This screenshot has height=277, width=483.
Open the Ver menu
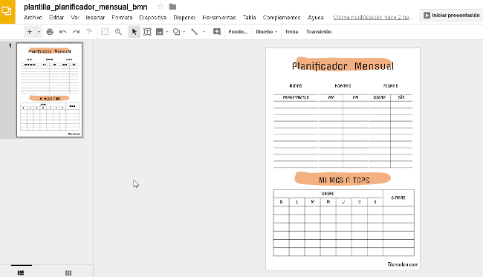(x=75, y=18)
